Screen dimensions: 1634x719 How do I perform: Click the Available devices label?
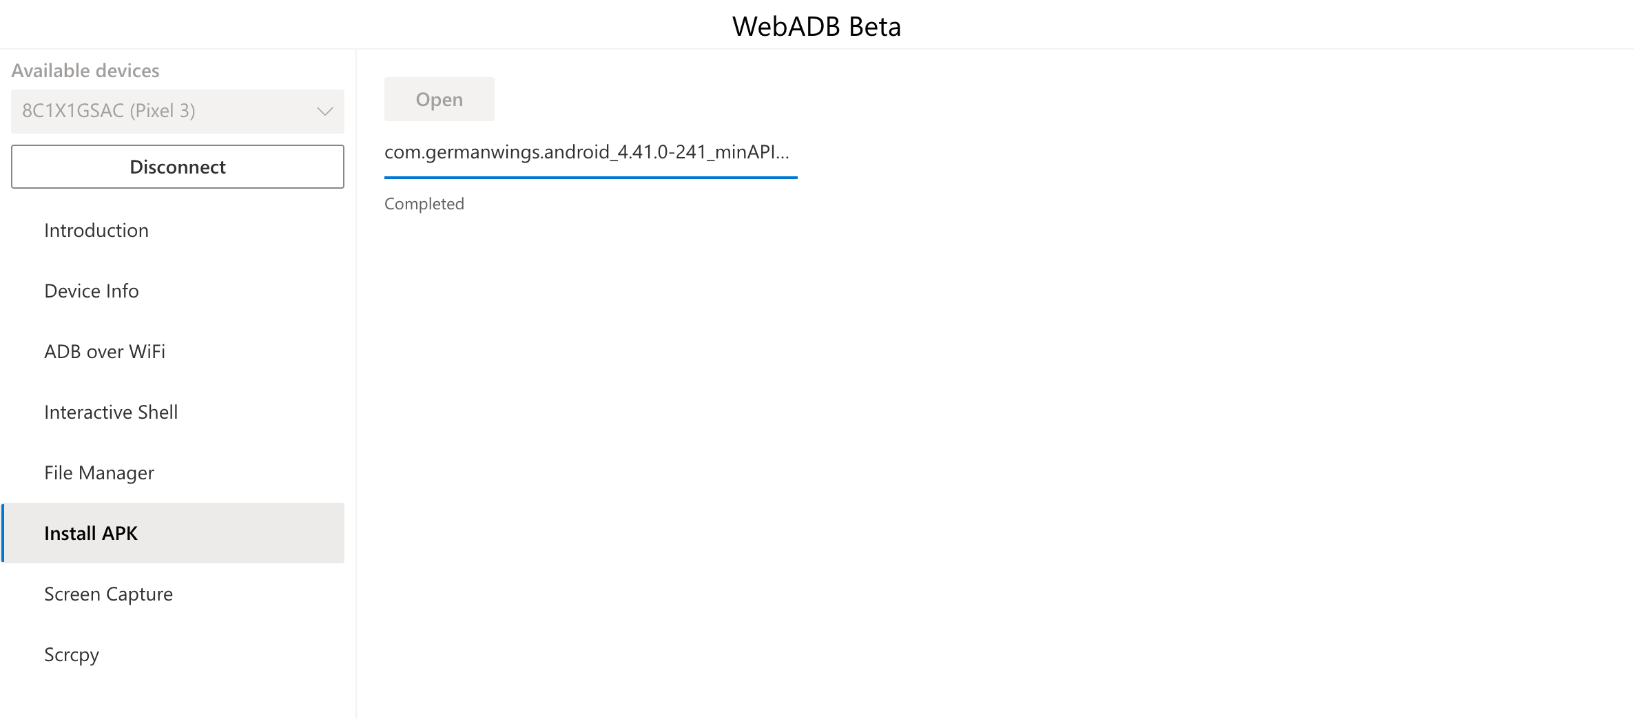pyautogui.click(x=85, y=70)
